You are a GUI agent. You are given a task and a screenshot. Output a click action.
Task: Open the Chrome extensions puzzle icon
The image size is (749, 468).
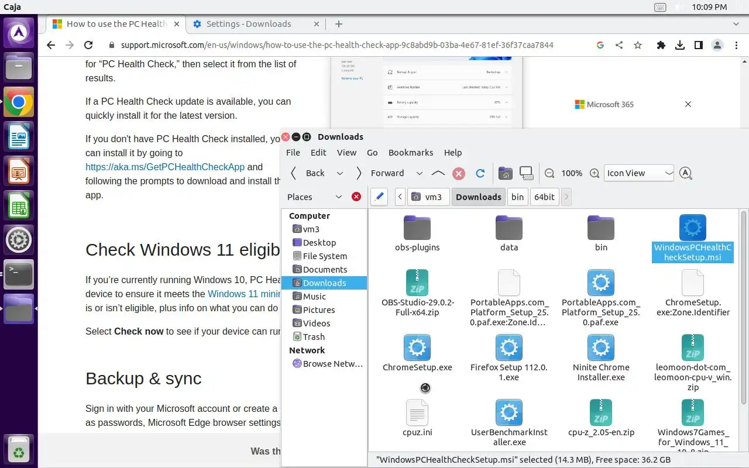[661, 45]
